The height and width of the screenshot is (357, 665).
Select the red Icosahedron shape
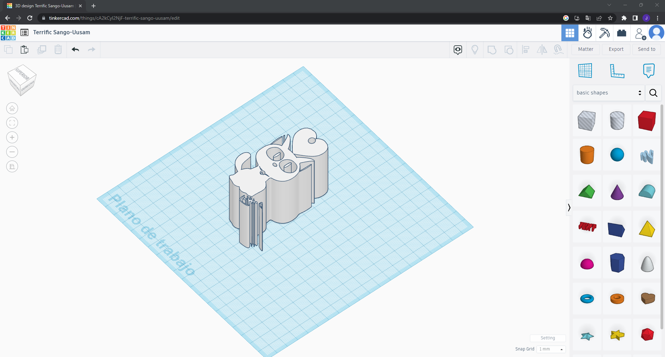[647, 335]
